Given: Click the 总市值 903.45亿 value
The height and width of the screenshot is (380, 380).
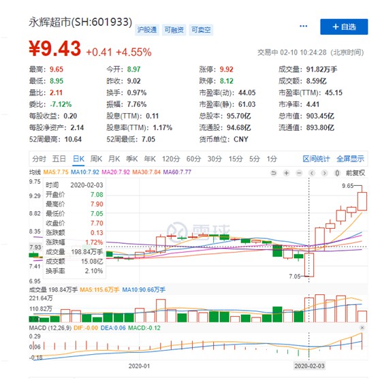Looking at the screenshot, I should (x=320, y=116).
